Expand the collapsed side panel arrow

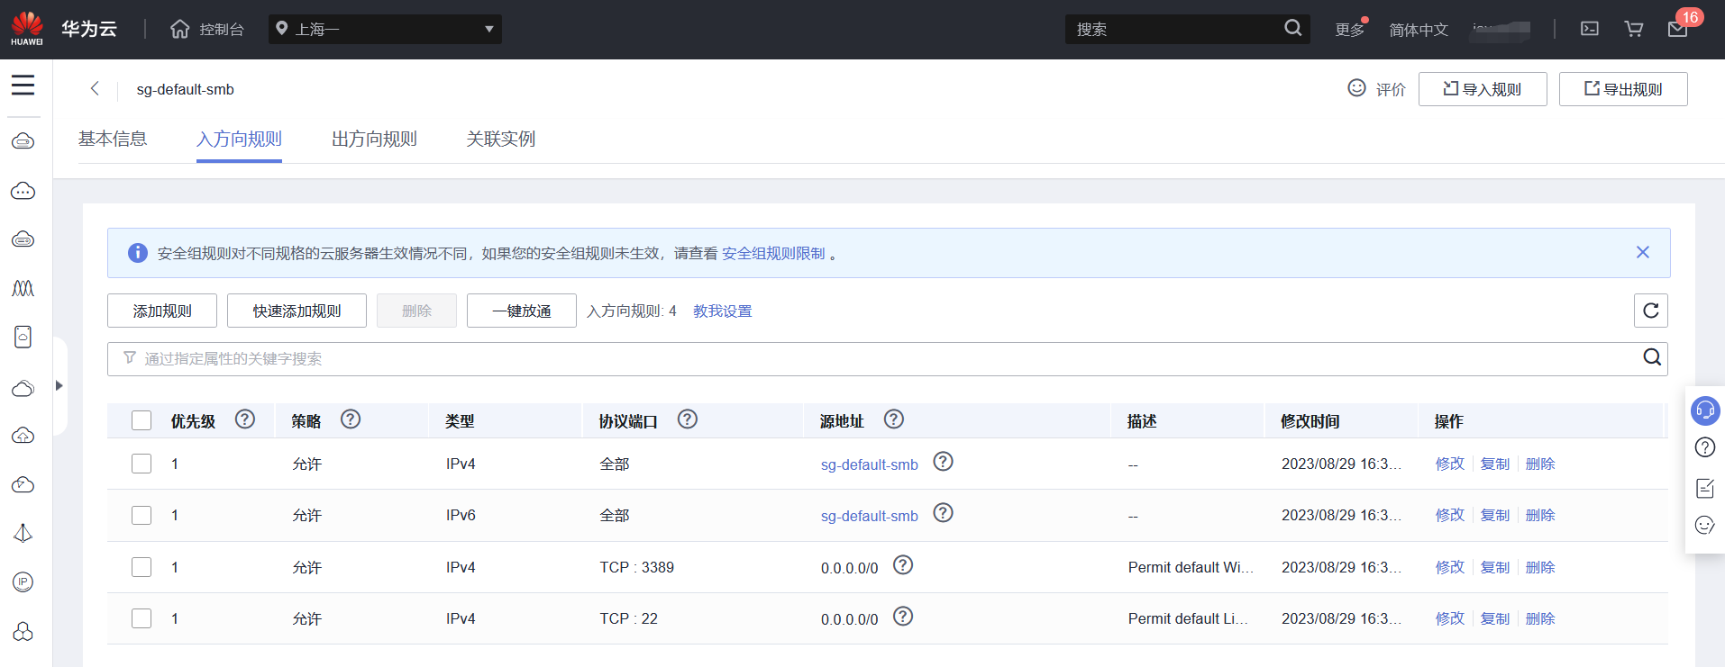click(59, 385)
